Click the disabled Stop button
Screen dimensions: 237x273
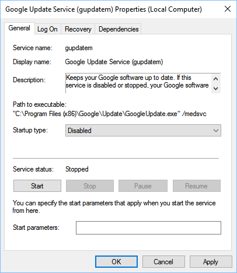[90, 186]
